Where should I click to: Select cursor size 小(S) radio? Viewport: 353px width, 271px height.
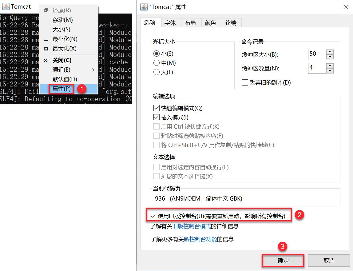pyautogui.click(x=157, y=54)
